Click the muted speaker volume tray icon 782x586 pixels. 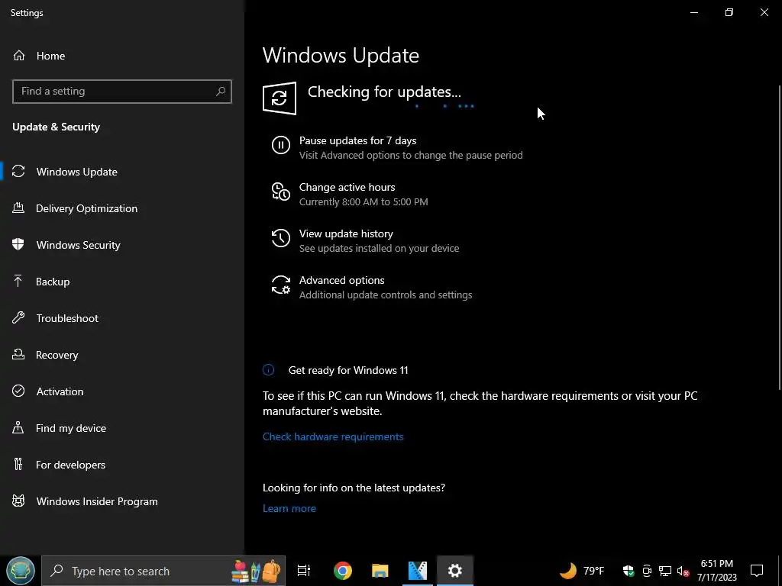tap(683, 571)
